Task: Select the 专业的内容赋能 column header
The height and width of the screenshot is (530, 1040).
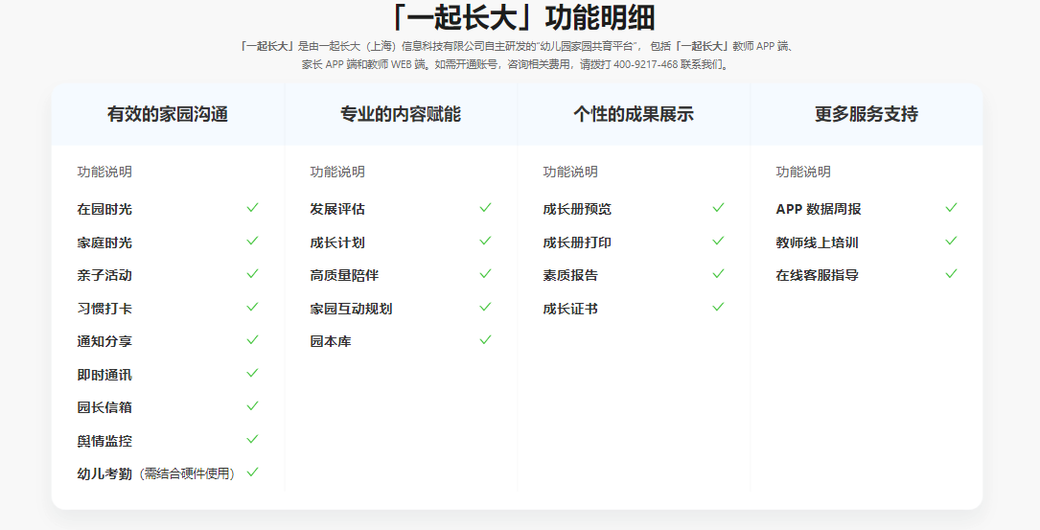Action: (401, 114)
